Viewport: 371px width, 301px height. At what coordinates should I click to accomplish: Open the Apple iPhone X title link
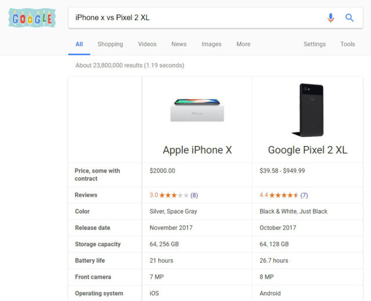pyautogui.click(x=197, y=150)
